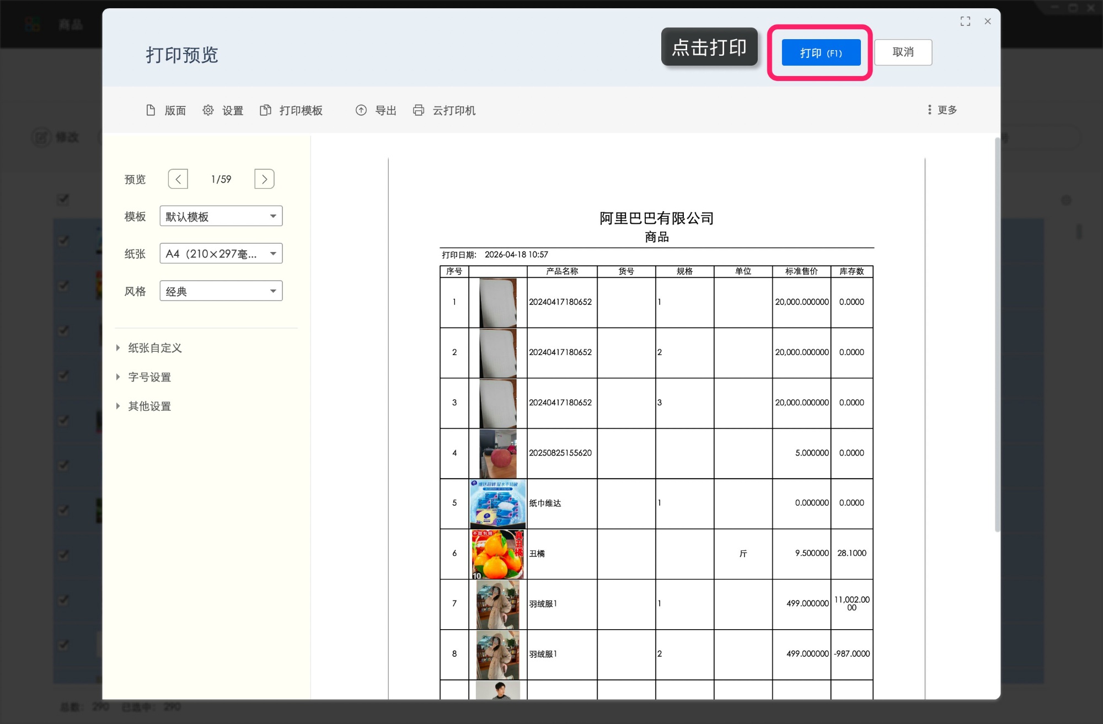Click product name 20250825155620
This screenshot has height=724, width=1103.
(x=560, y=453)
